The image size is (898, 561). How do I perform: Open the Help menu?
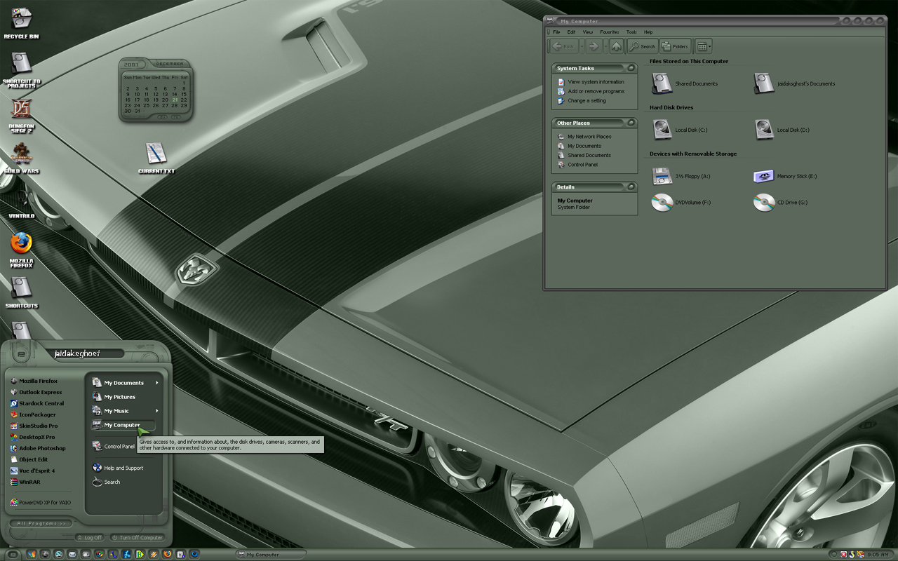(x=648, y=32)
